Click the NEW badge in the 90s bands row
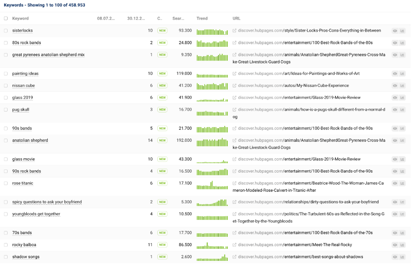 coord(162,128)
